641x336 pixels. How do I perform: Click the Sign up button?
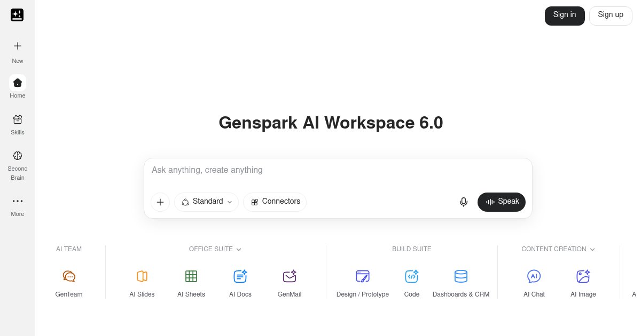[611, 15]
